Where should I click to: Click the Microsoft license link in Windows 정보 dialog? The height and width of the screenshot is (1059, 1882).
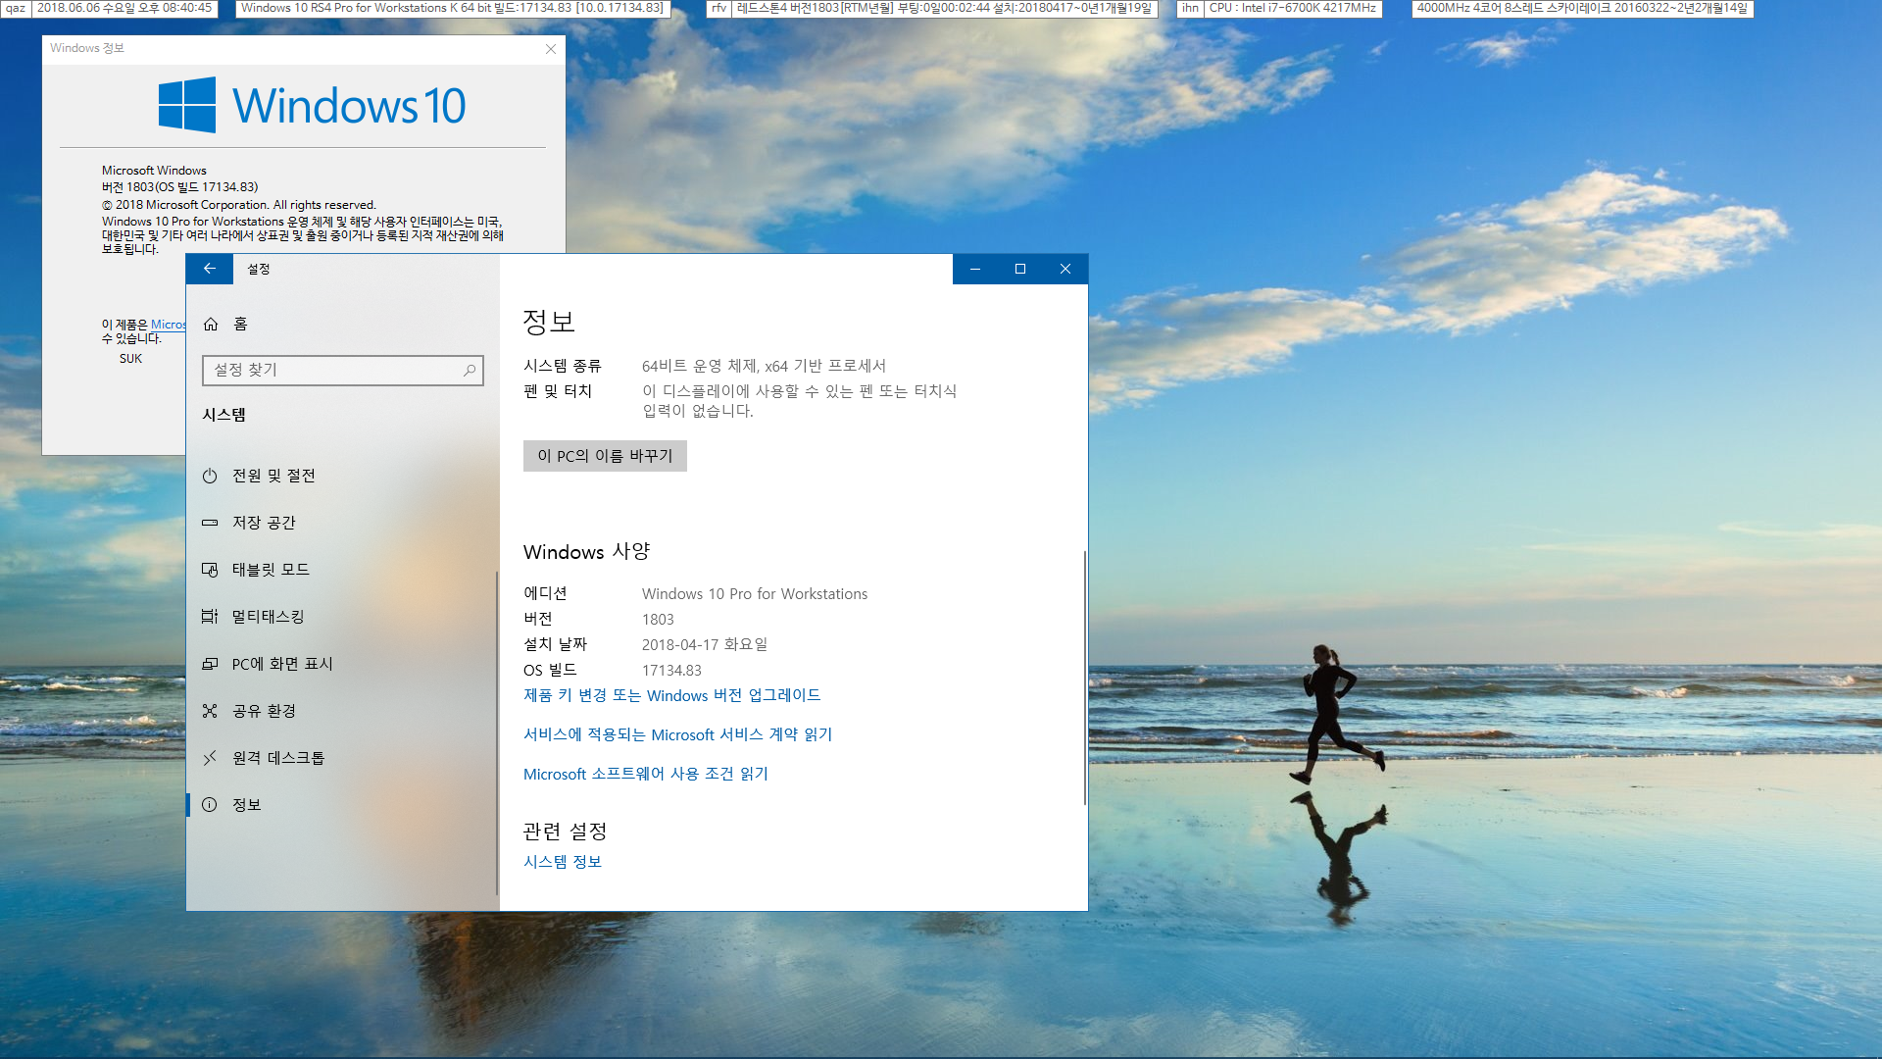pyautogui.click(x=169, y=325)
